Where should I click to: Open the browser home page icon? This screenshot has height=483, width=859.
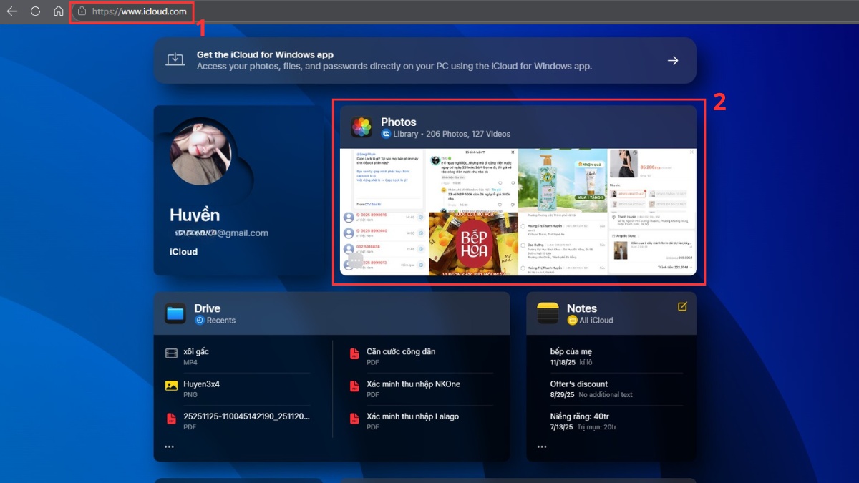(x=59, y=11)
